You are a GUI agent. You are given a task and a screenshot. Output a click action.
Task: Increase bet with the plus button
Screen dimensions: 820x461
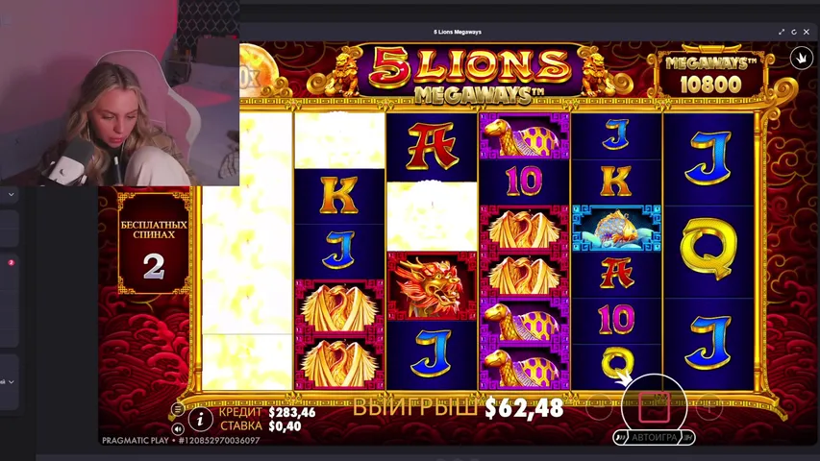[709, 407]
